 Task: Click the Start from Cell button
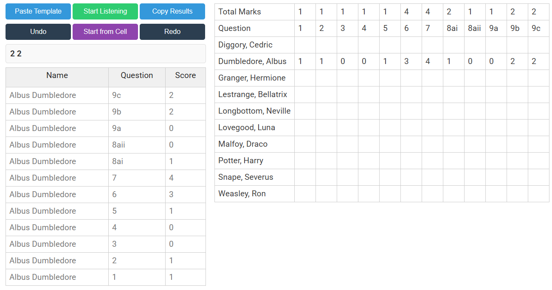[105, 31]
